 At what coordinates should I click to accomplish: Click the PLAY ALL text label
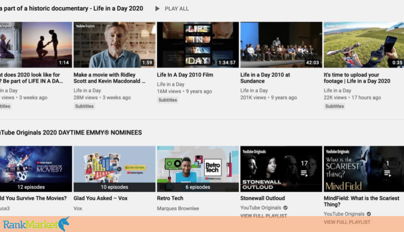click(177, 9)
